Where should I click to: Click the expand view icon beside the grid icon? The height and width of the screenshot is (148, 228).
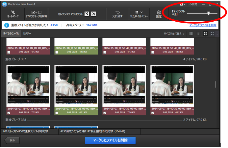click(x=213, y=34)
